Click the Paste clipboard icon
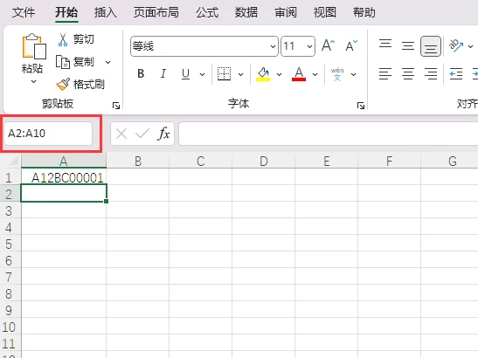This screenshot has width=478, height=358. (34, 46)
